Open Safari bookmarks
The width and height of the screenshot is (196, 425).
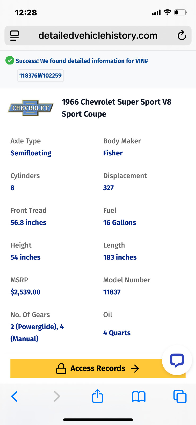coord(138,396)
